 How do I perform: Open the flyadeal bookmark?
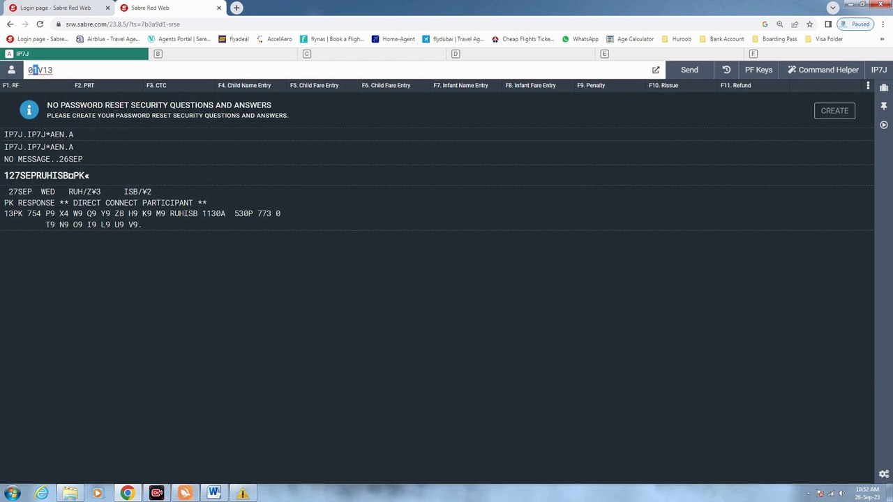tap(234, 39)
